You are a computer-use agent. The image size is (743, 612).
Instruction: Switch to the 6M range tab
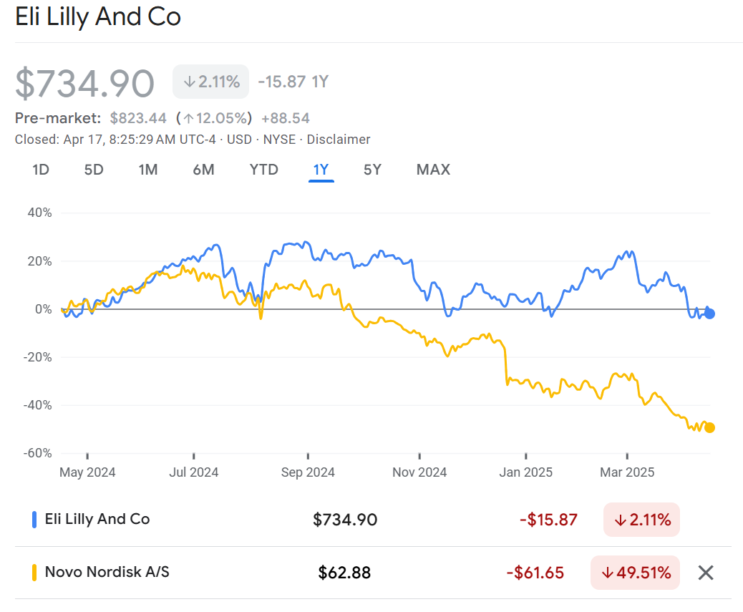tap(203, 170)
